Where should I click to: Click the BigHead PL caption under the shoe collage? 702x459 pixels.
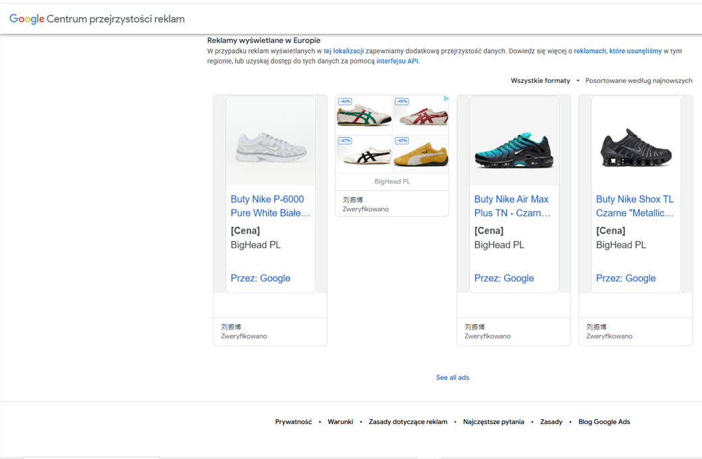point(392,182)
